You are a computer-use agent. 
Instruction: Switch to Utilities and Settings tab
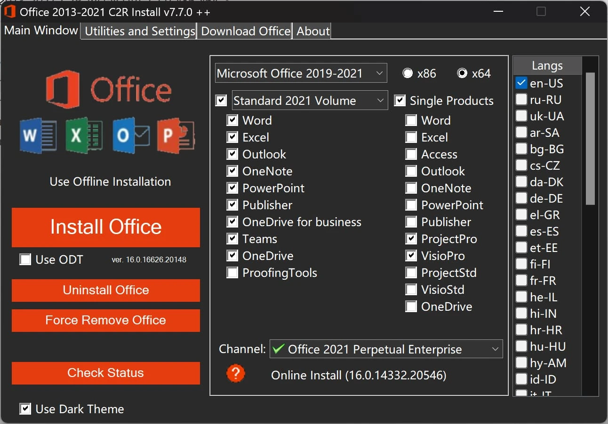pos(140,31)
